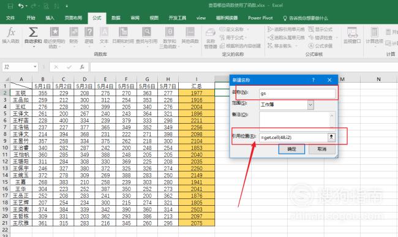Viewport: 398px width, 237px height.
Task: Open Recently Used functions star icon
Action: tap(54, 32)
